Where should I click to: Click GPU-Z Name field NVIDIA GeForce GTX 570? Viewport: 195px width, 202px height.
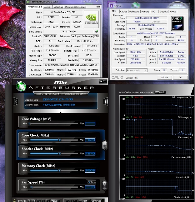[63, 12]
